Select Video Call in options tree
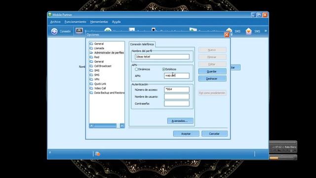Viewport: 316px width, 178px height. 100,88
